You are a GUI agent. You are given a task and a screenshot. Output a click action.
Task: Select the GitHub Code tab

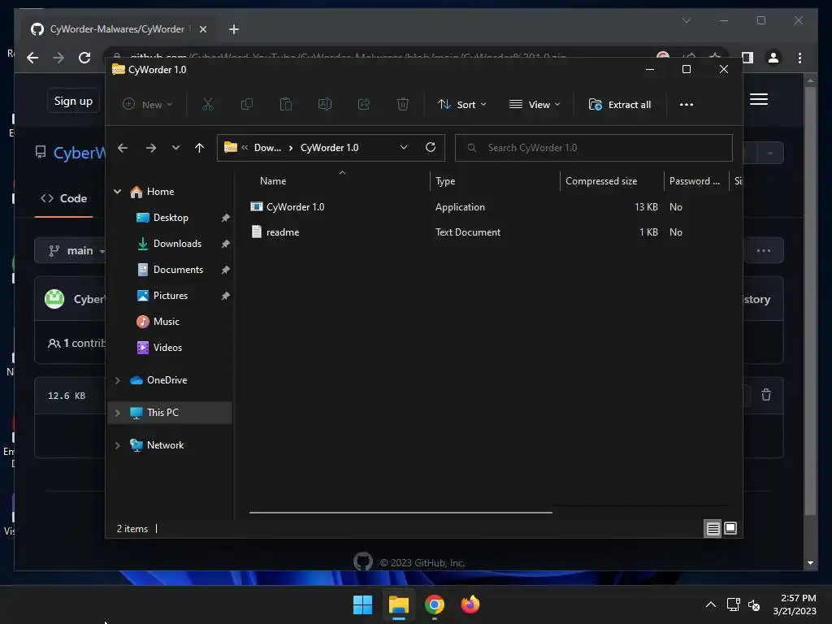[x=63, y=198]
